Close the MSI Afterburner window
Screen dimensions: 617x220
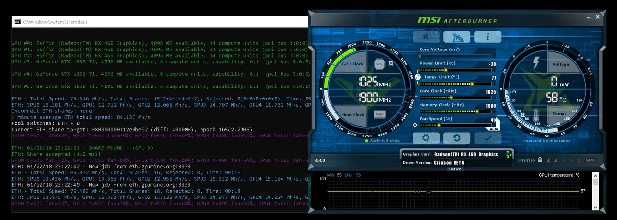click(598, 17)
